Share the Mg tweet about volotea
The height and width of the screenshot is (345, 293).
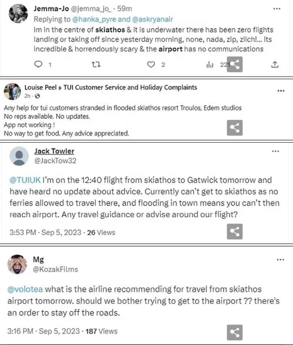pyautogui.click(x=235, y=332)
